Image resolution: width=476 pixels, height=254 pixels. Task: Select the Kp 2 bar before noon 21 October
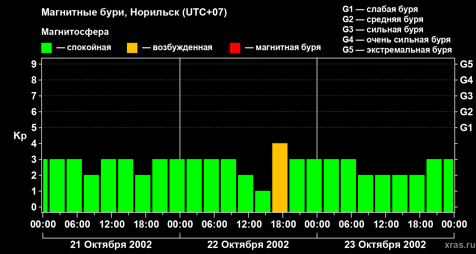[x=91, y=194]
